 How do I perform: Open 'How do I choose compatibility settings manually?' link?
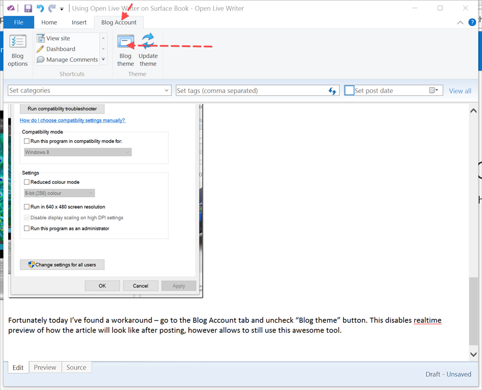[x=73, y=120]
